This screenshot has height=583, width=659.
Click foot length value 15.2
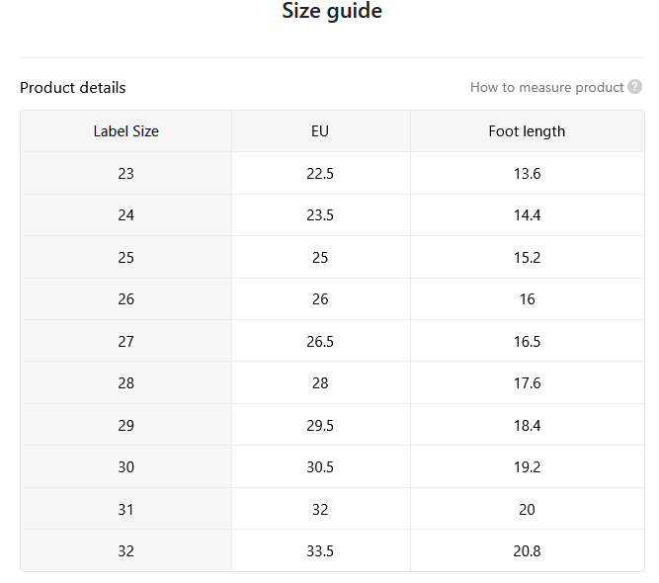pos(527,257)
